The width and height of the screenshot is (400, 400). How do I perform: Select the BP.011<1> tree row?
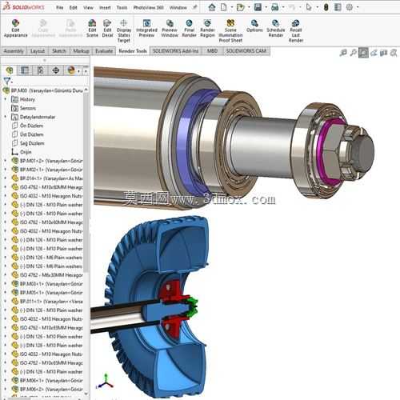coord(47,302)
